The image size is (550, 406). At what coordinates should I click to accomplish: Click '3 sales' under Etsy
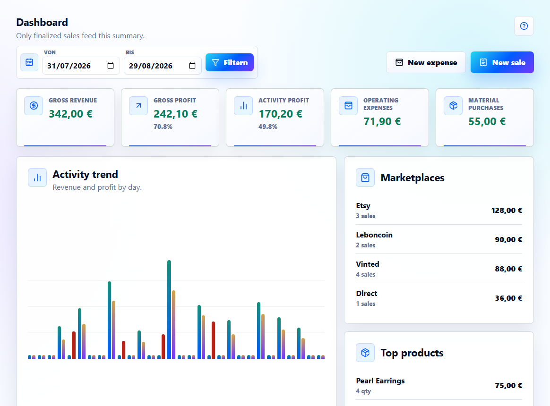click(366, 216)
